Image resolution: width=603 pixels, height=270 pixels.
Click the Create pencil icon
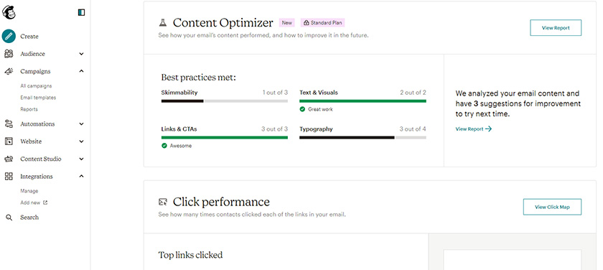click(x=9, y=36)
